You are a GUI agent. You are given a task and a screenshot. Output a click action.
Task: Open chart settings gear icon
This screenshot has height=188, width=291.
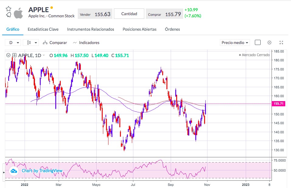point(269,43)
